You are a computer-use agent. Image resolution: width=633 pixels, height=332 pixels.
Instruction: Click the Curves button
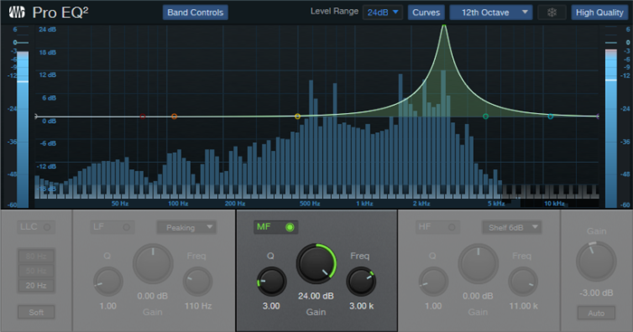[x=426, y=13]
